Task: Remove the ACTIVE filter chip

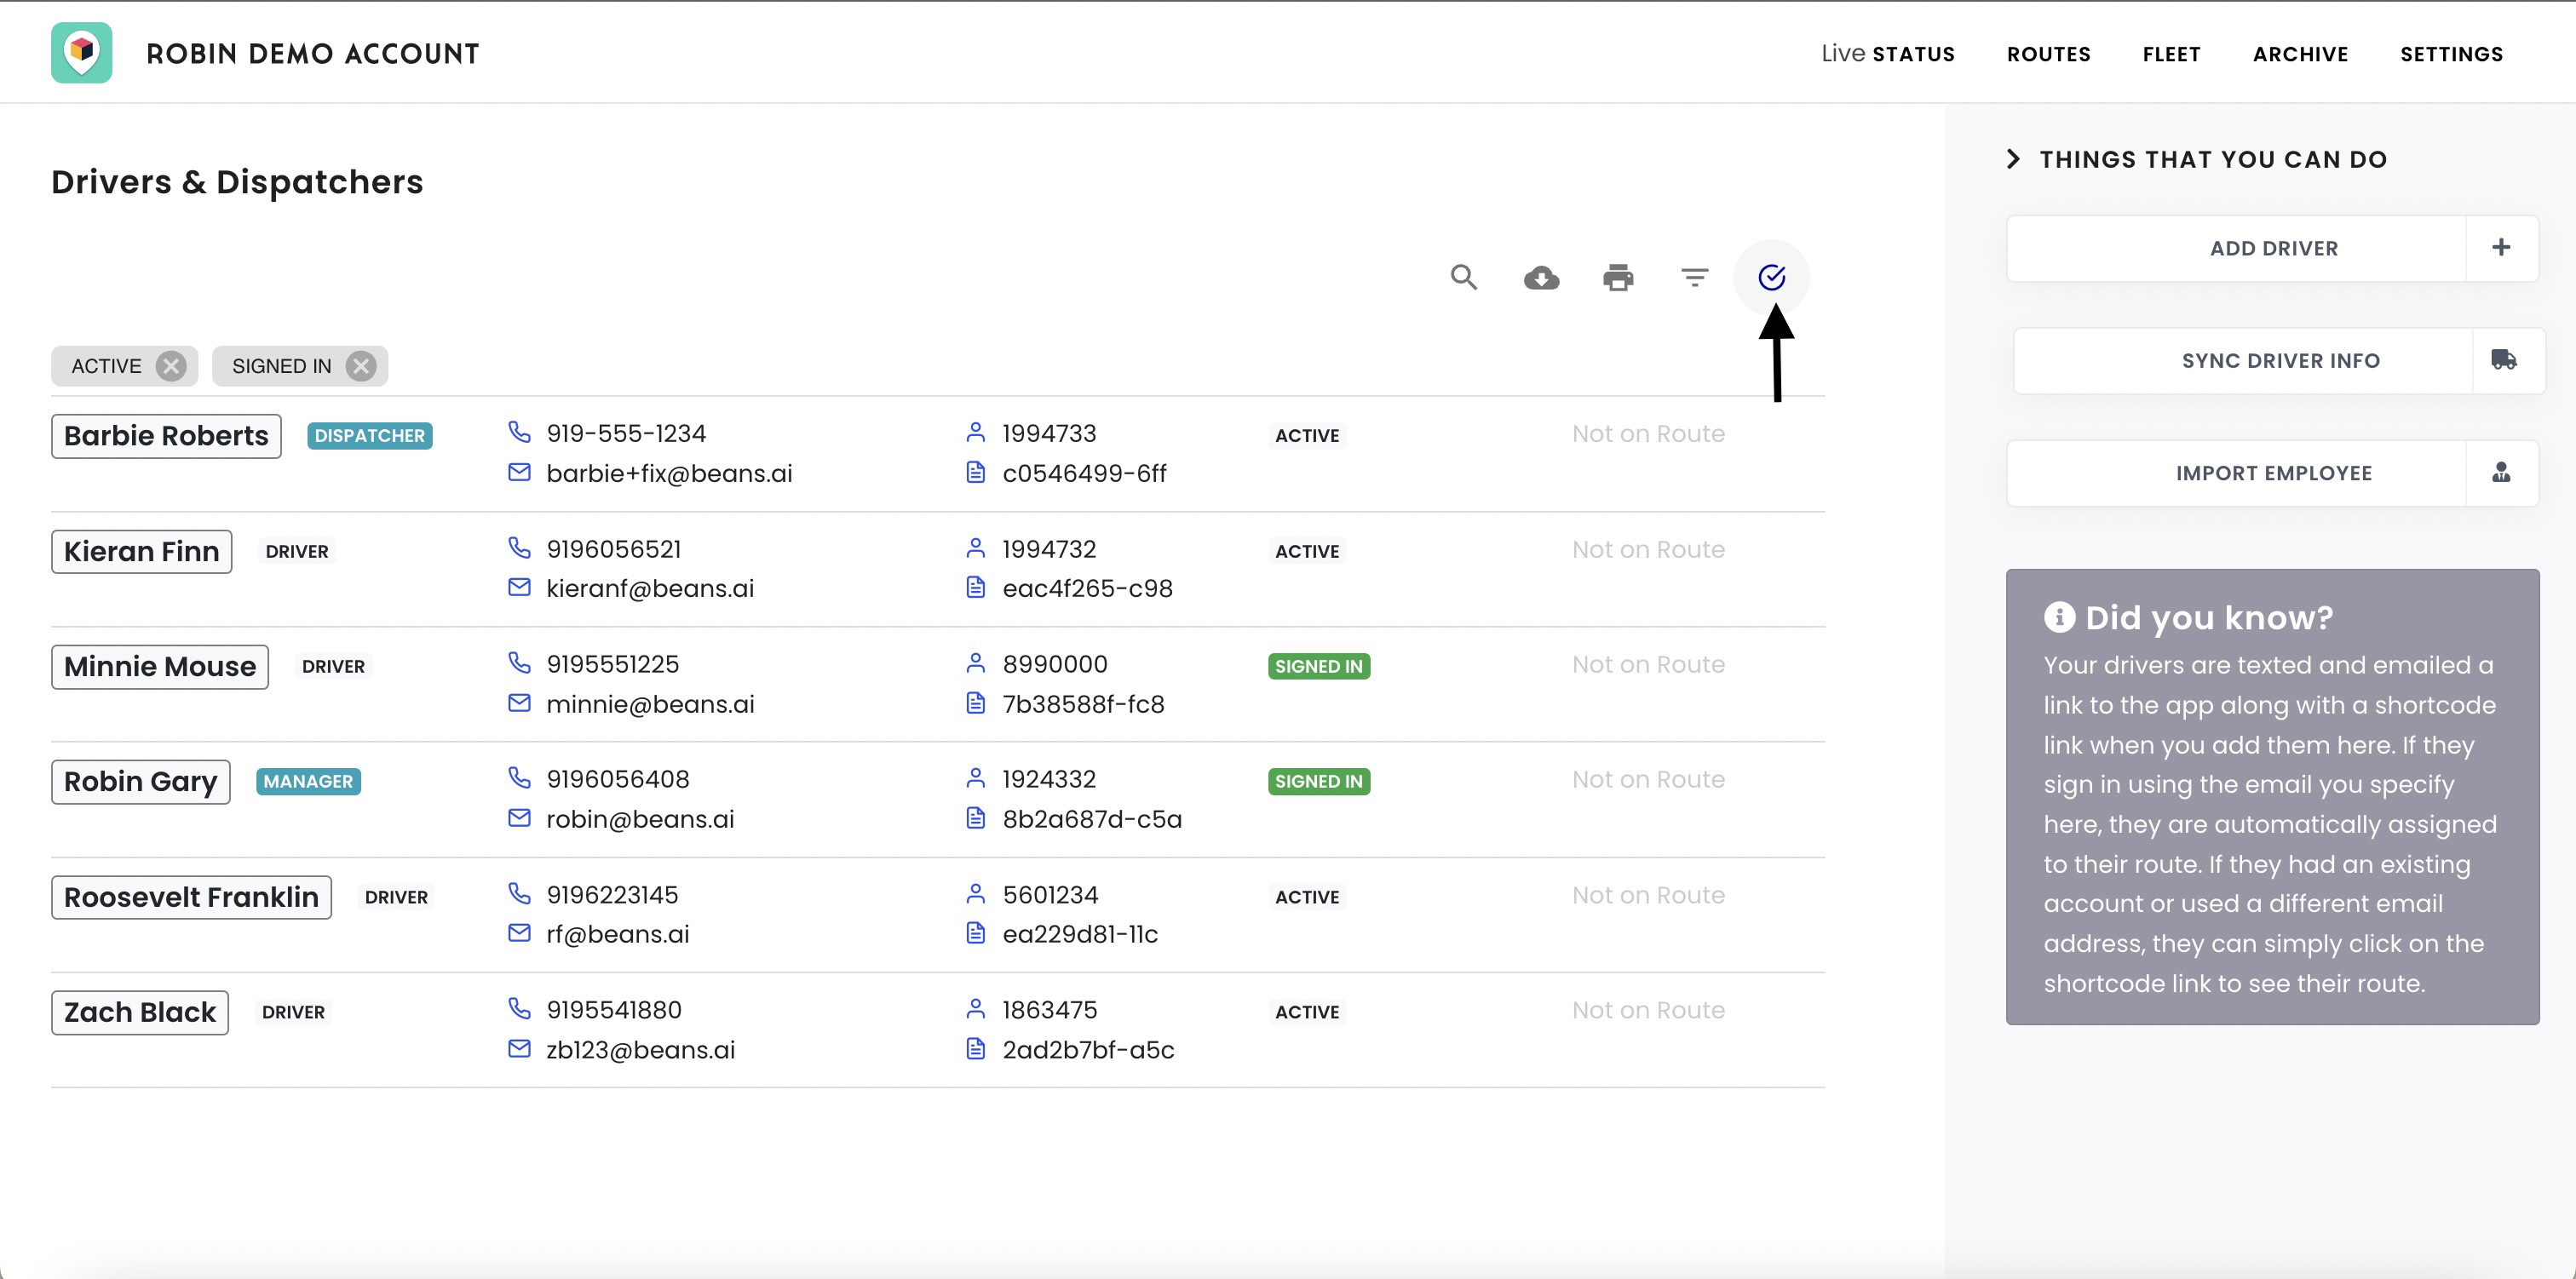Action: click(x=172, y=366)
